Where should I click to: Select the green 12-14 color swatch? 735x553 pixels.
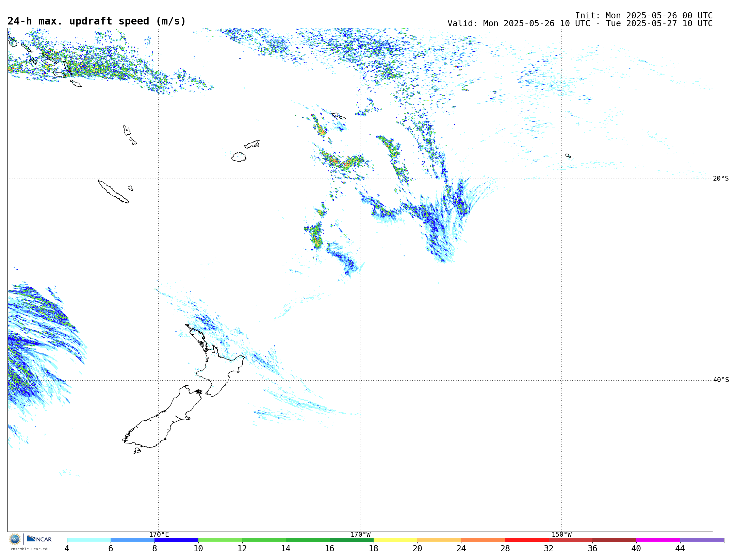coord(264,540)
